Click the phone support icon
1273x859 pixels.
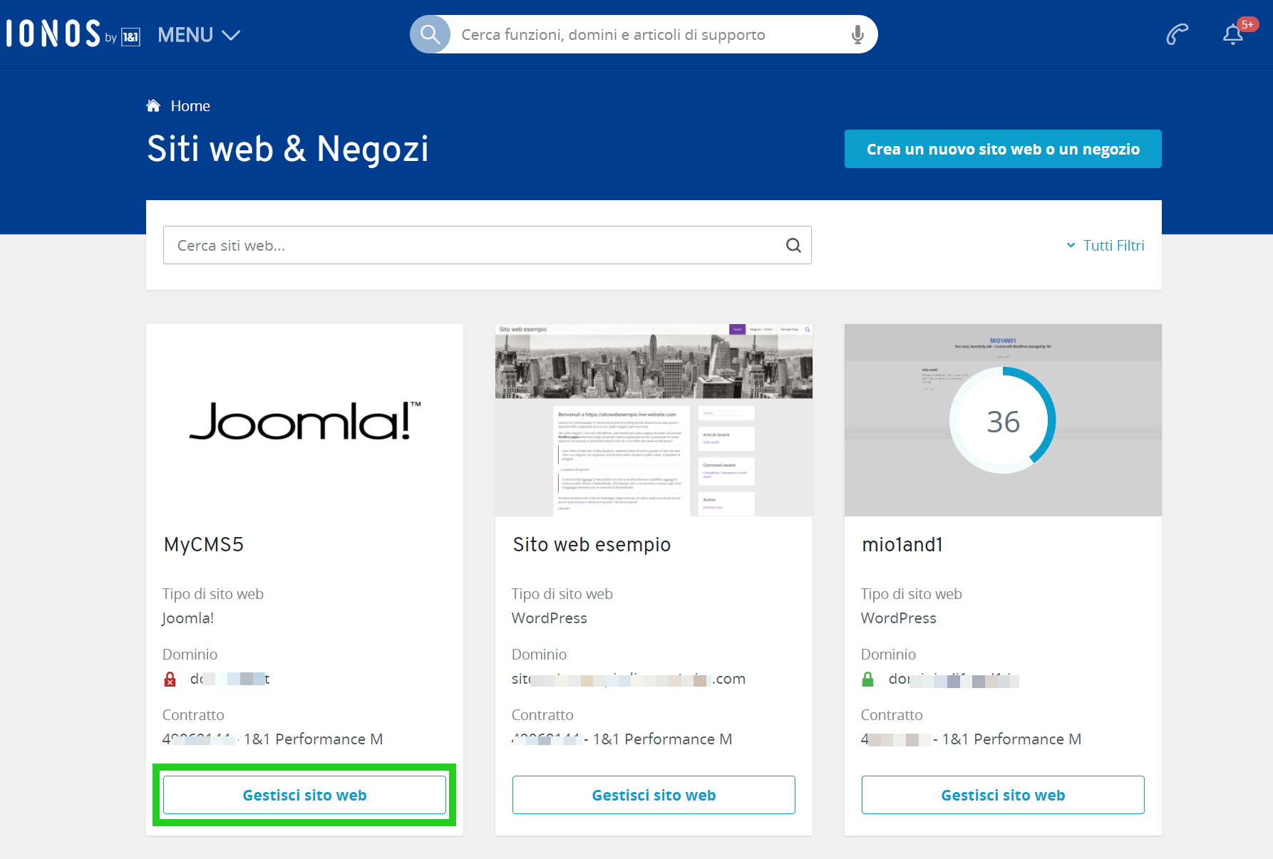click(1177, 34)
